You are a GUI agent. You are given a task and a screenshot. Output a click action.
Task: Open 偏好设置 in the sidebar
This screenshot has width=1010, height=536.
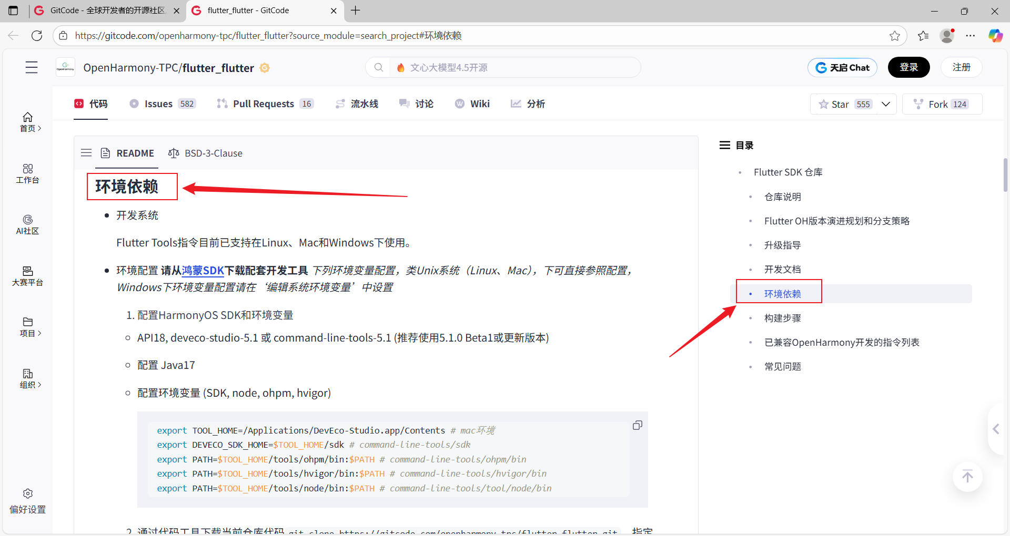point(28,501)
